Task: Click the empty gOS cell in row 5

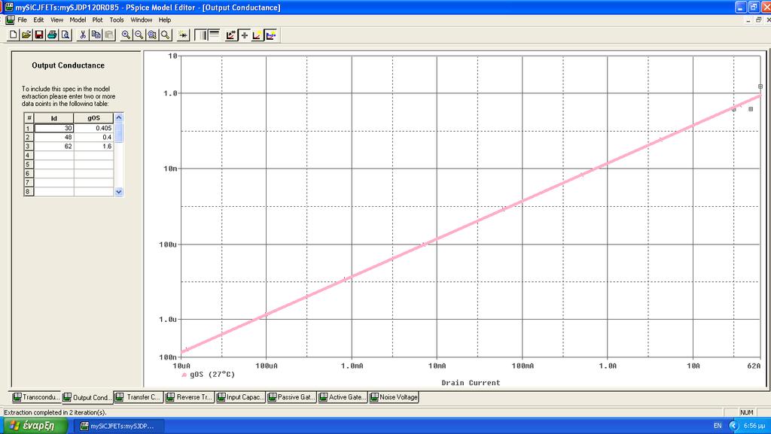Action: 93,165
